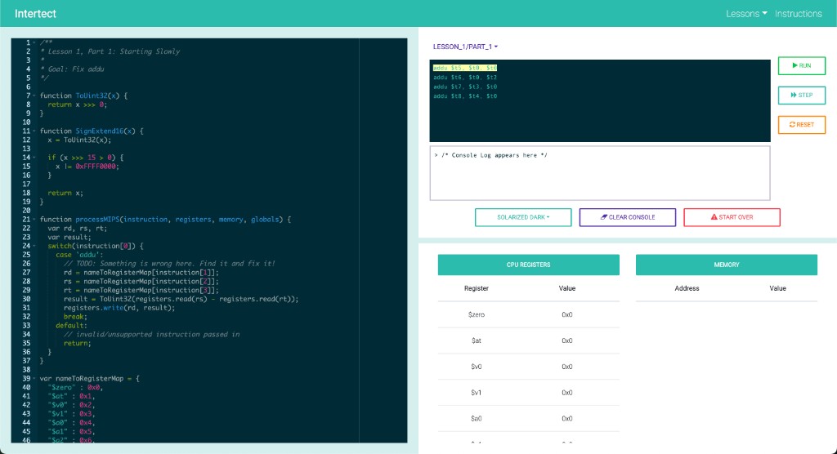Collapse the ToUint32 function fold on line 7

click(x=34, y=96)
